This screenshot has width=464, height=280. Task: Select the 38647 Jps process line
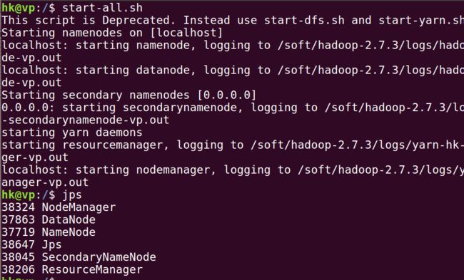31,245
